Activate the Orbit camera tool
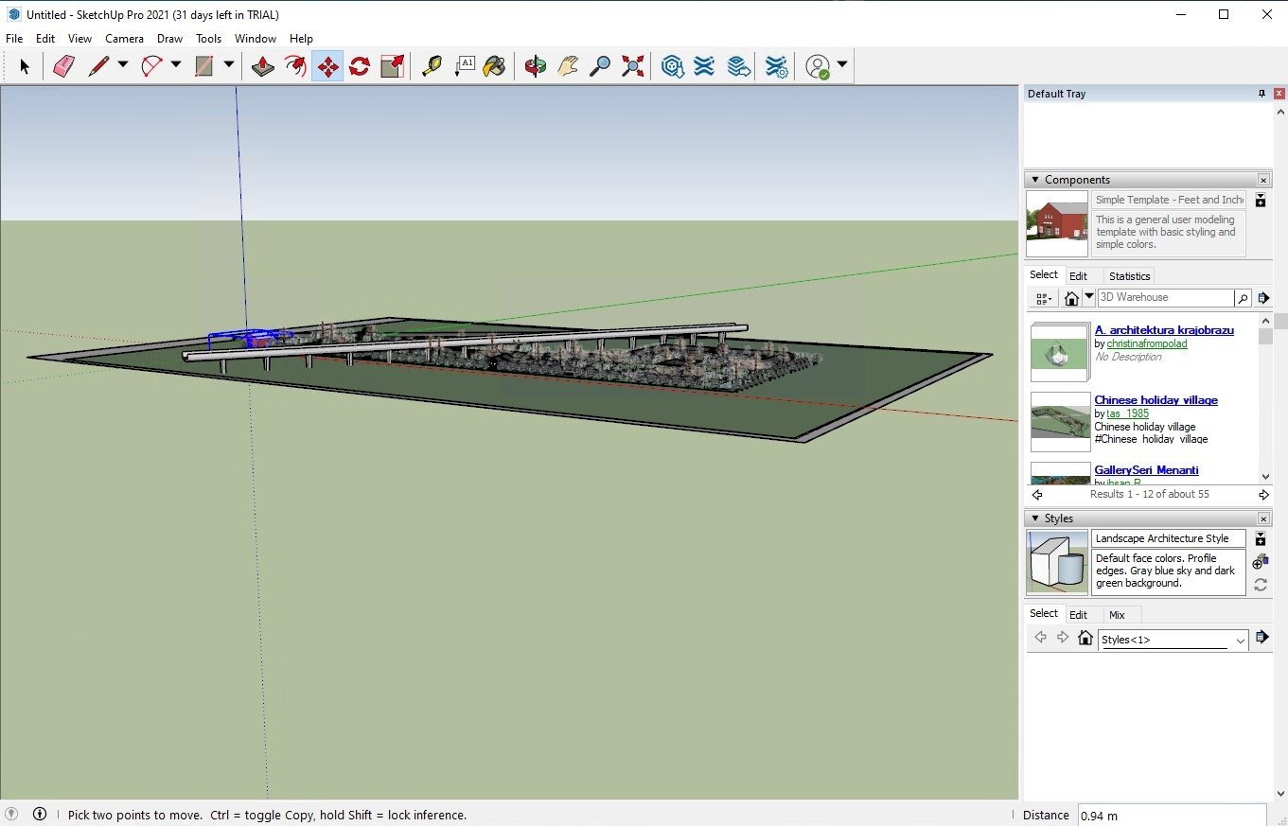The height and width of the screenshot is (826, 1288). coord(536,66)
